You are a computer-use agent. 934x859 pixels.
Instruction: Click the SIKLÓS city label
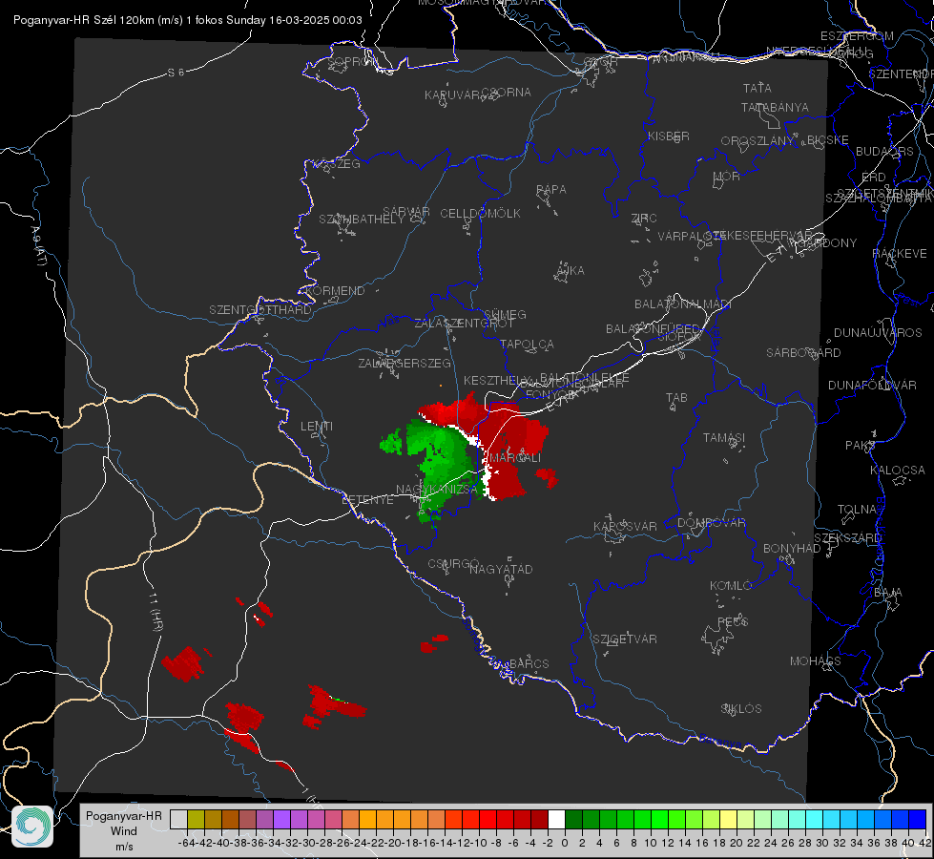[x=741, y=708]
